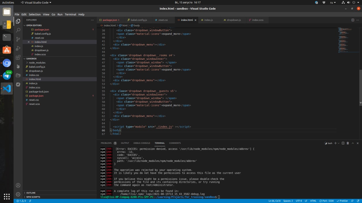Split the terminal panel
Image resolution: width=362 pixels, height=203 pixels.
coord(343,143)
